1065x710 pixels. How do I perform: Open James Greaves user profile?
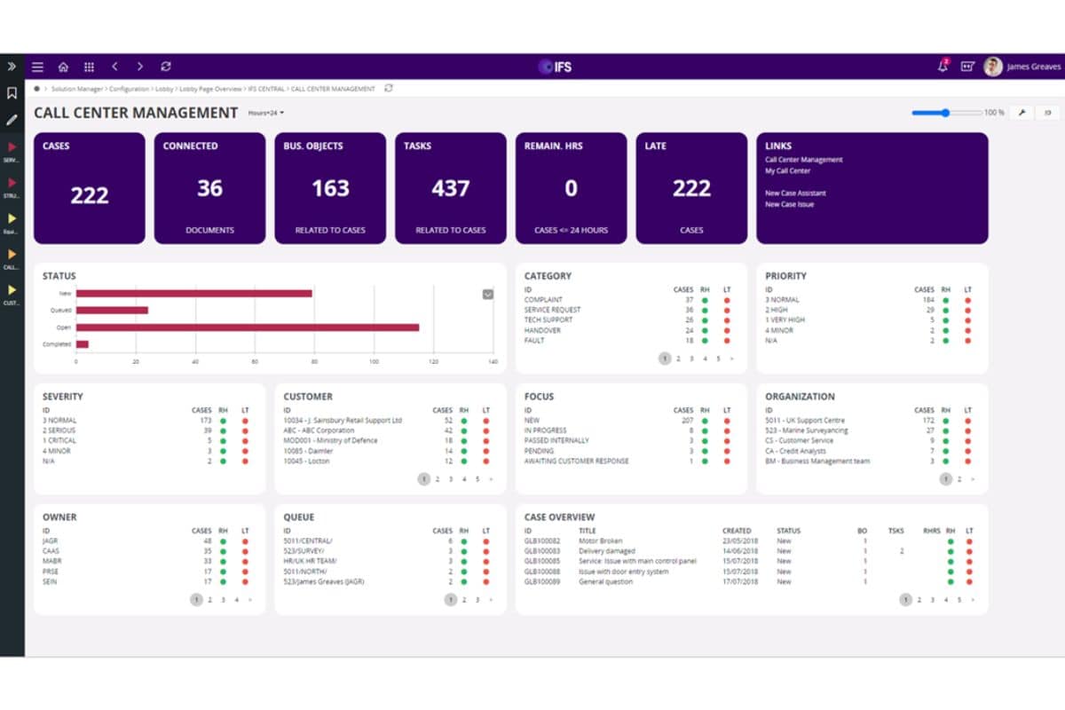coord(1022,67)
